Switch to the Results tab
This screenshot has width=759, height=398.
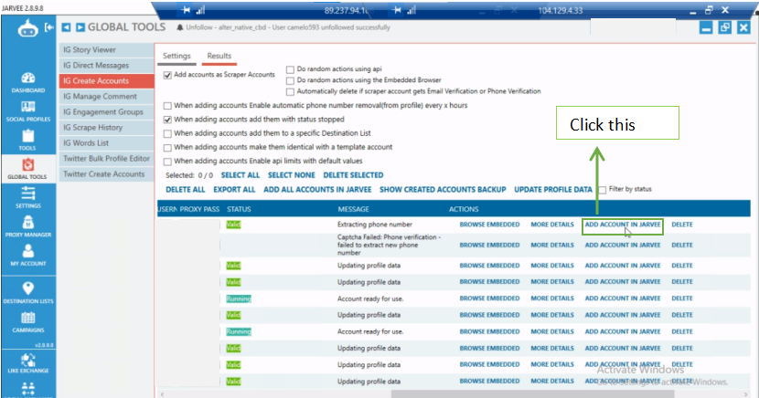219,56
